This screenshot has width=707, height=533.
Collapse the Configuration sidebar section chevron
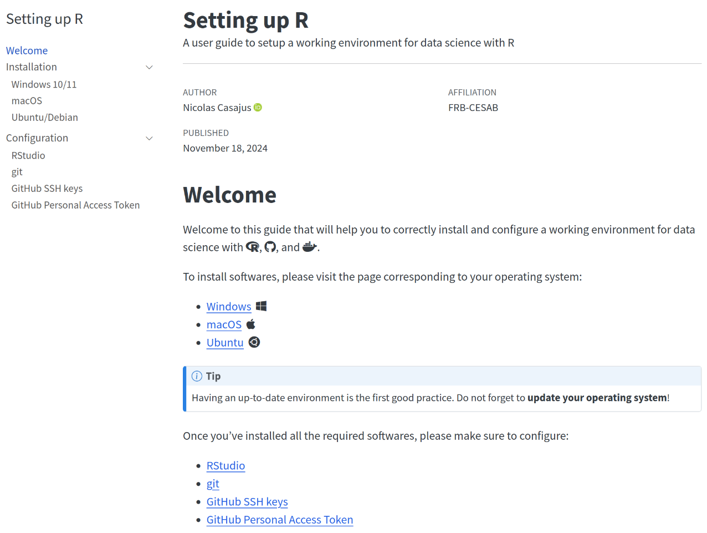point(149,138)
